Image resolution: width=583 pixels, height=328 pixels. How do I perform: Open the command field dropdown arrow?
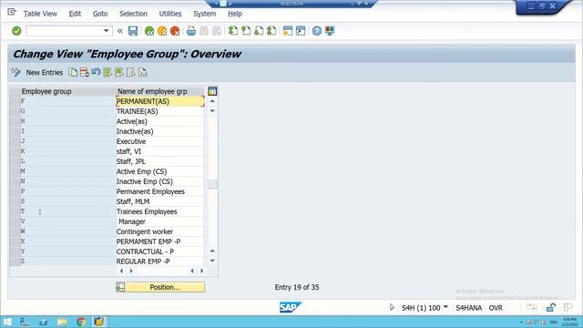[x=107, y=31]
